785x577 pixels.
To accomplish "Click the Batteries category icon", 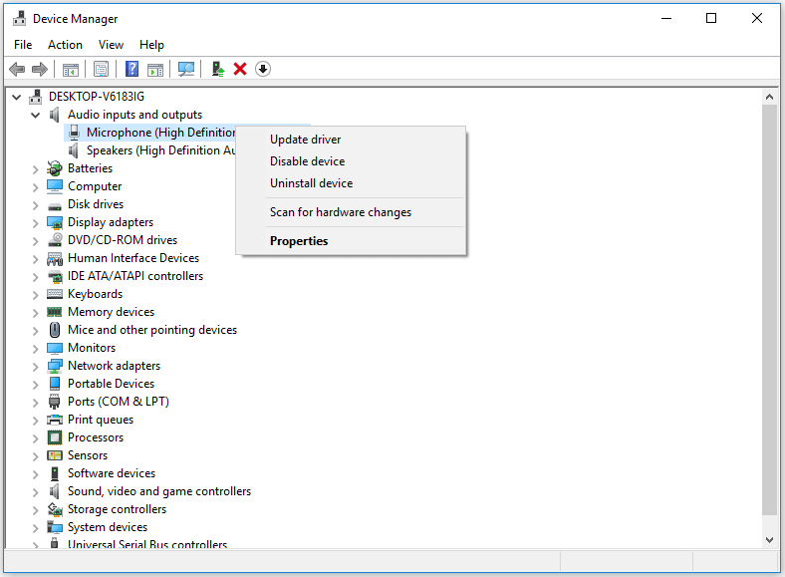I will [x=55, y=168].
